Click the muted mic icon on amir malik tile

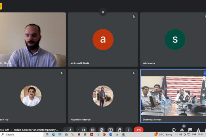coord(134,16)
